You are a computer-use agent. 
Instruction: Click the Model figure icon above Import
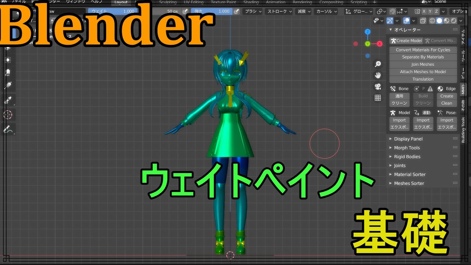393,113
